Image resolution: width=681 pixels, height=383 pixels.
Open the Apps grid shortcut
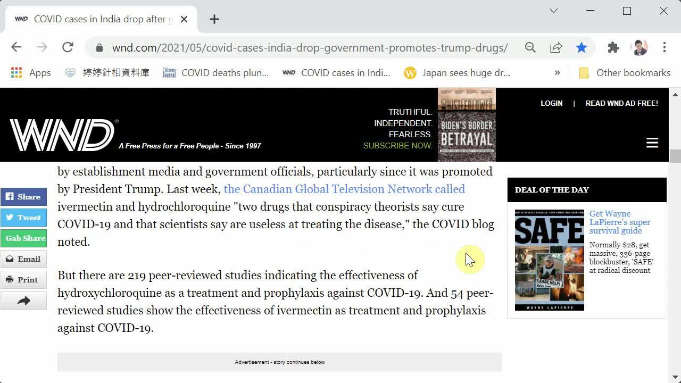[31, 73]
